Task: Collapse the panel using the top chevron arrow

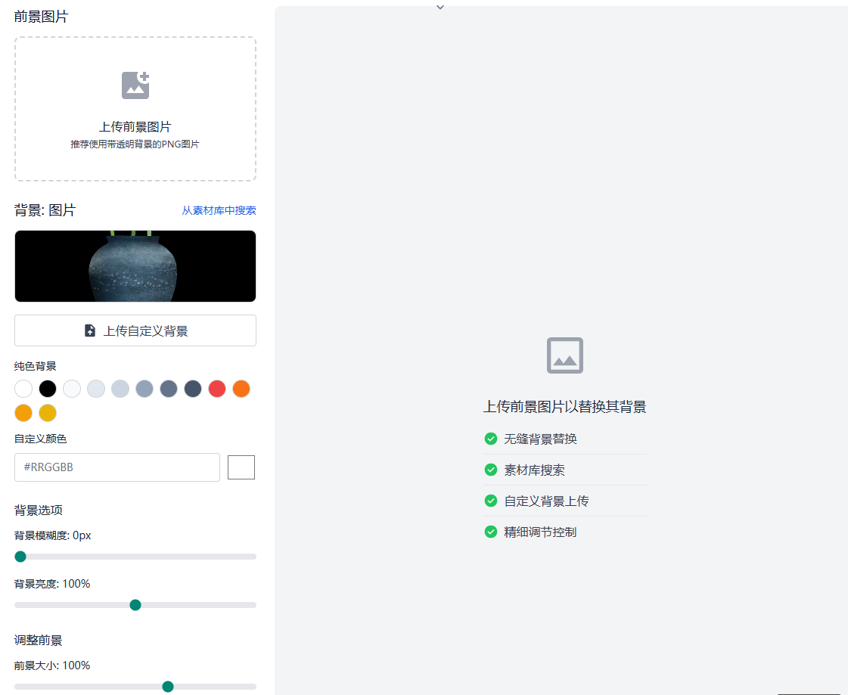Action: pos(440,7)
